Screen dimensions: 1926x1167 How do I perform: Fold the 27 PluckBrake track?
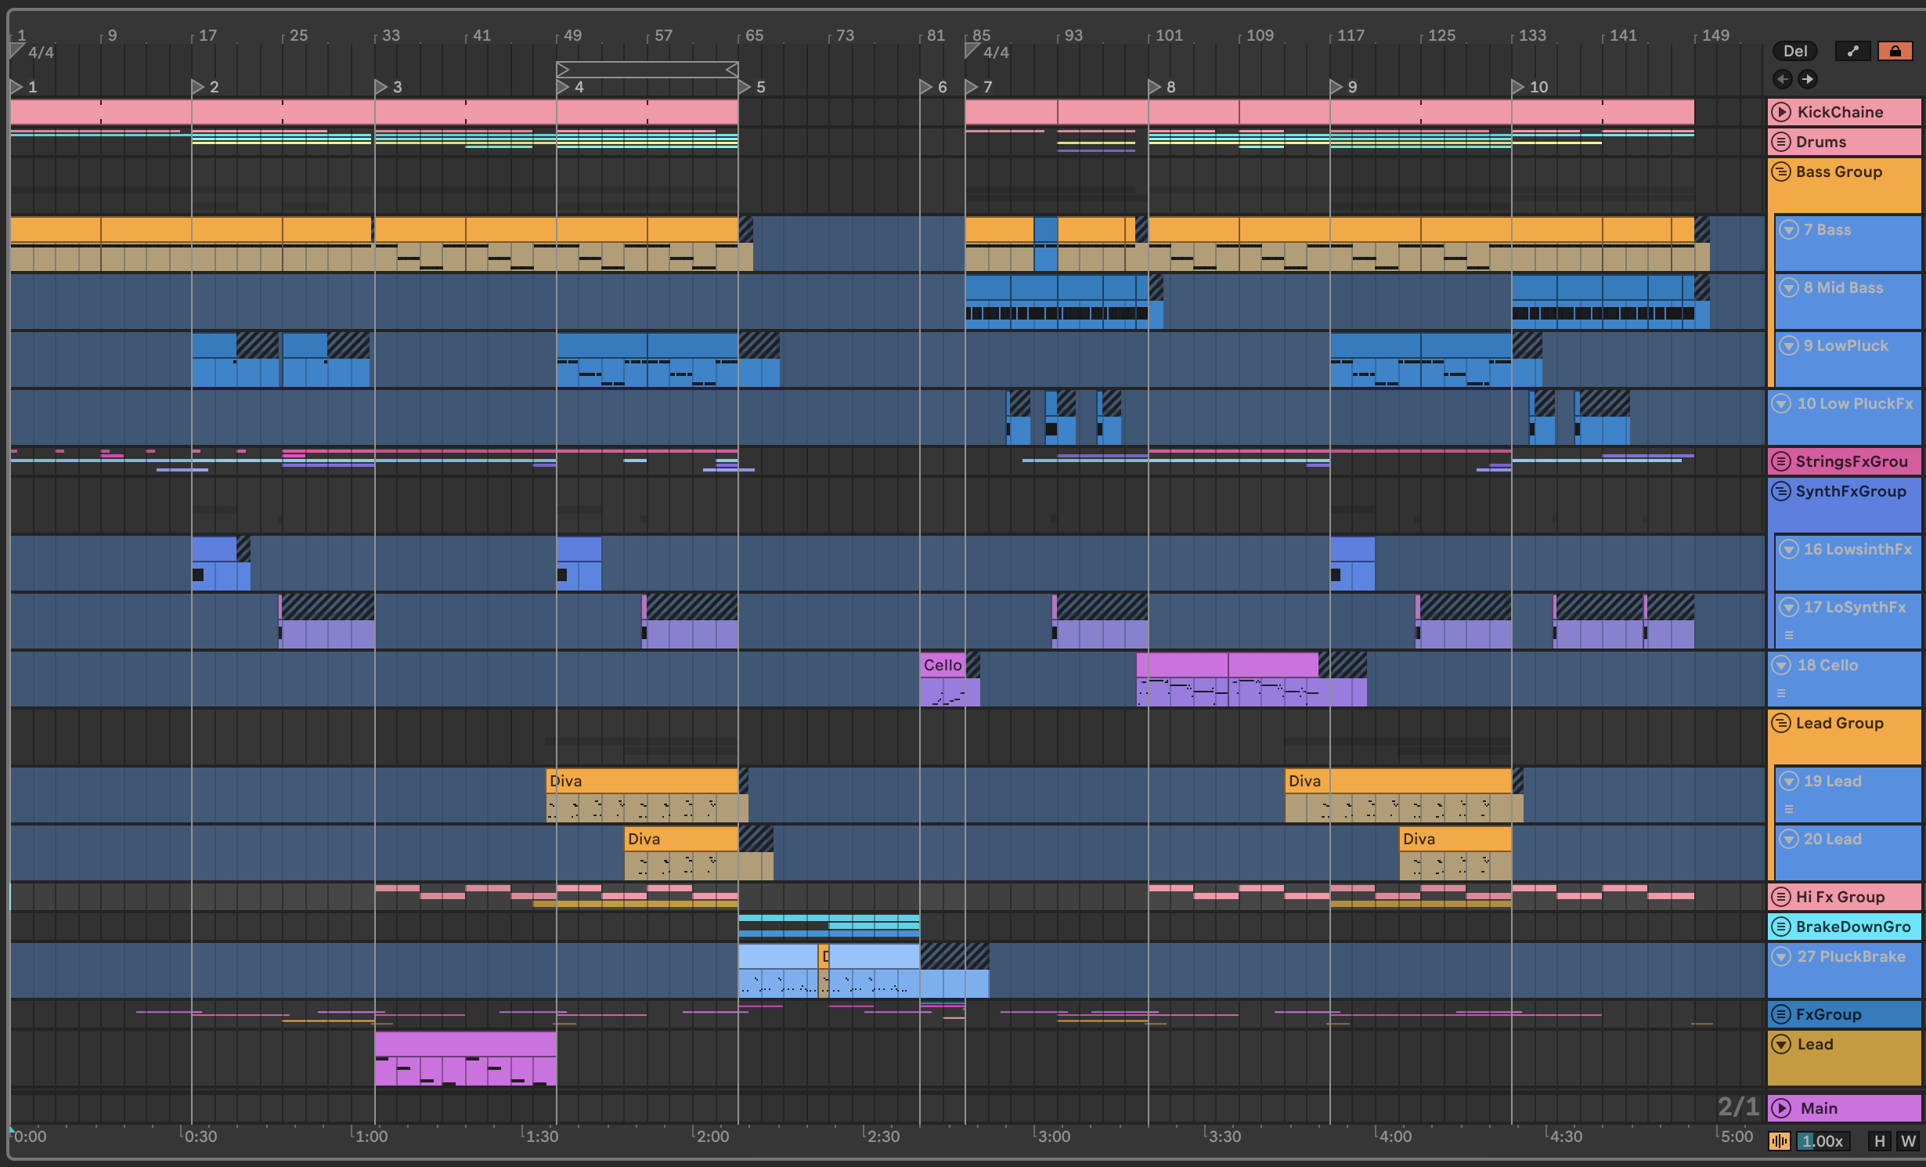(x=1781, y=956)
